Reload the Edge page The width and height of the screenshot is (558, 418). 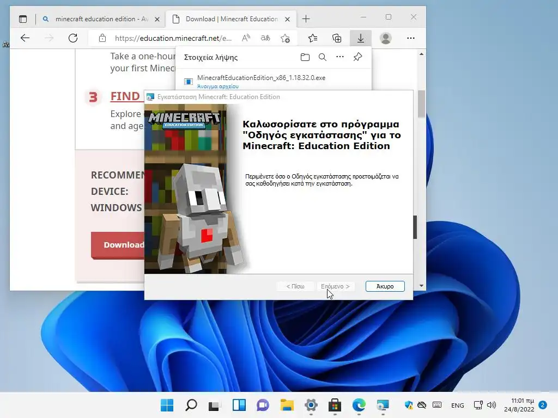(73, 38)
